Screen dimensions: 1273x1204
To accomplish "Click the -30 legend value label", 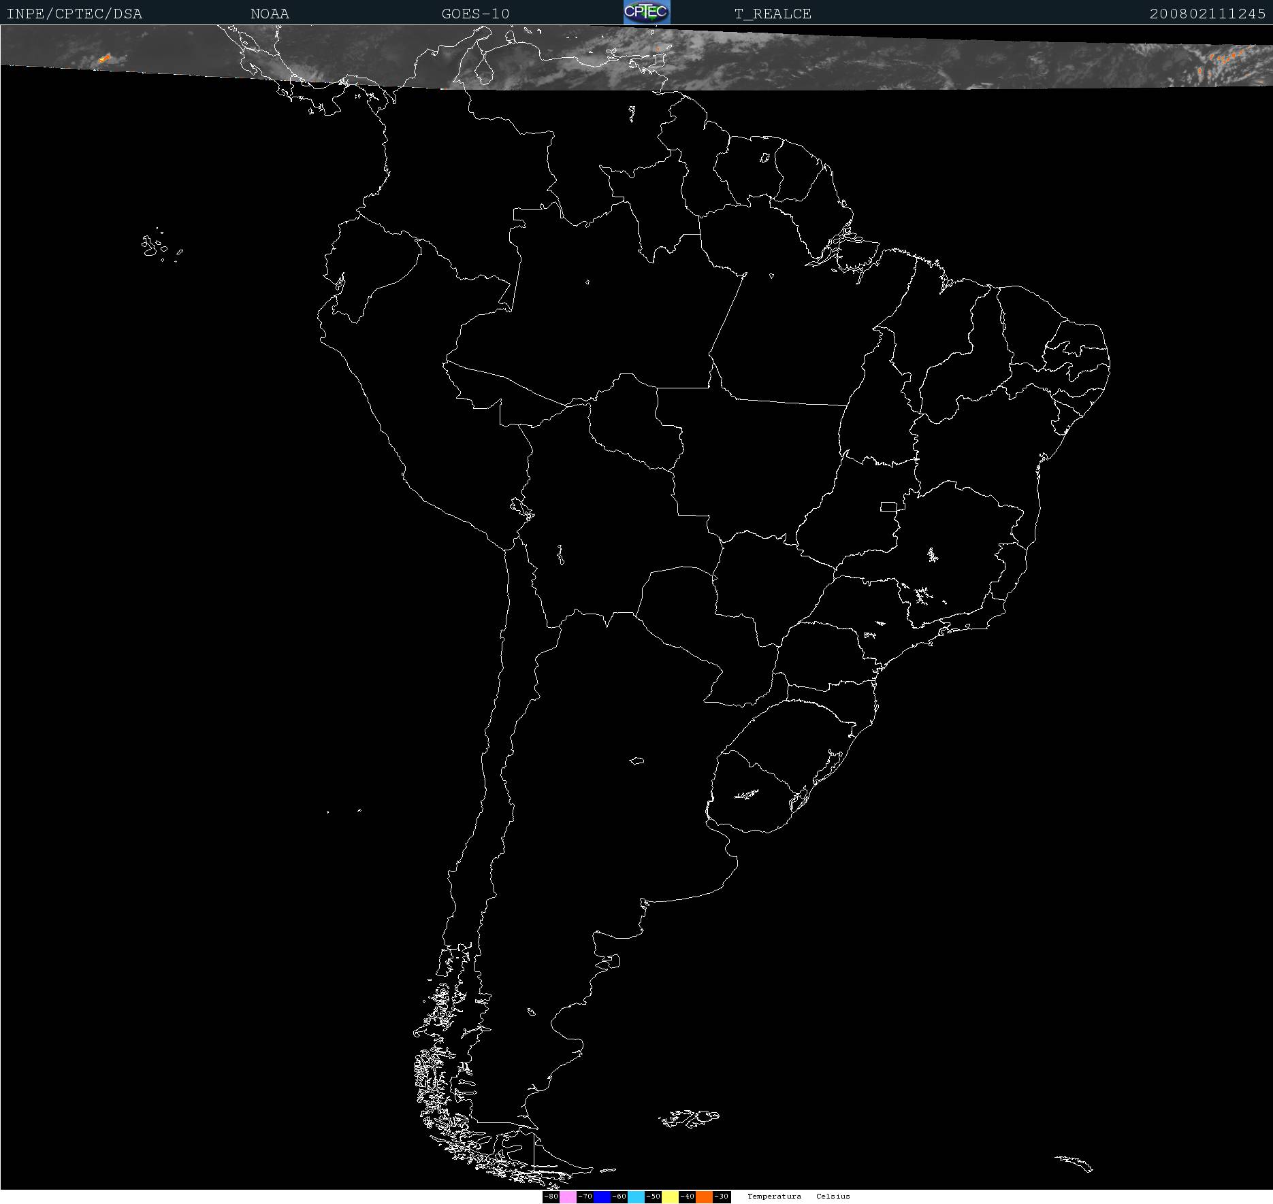I will tap(721, 1197).
